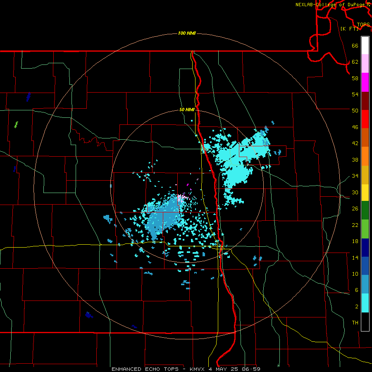
Task: Click the legend value 34
Action: [x=355, y=176]
